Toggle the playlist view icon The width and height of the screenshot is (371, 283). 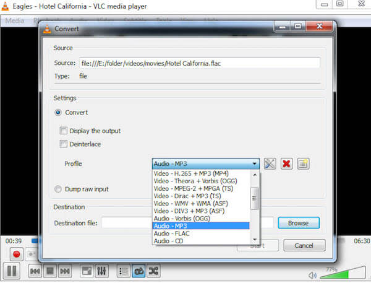[124, 271]
